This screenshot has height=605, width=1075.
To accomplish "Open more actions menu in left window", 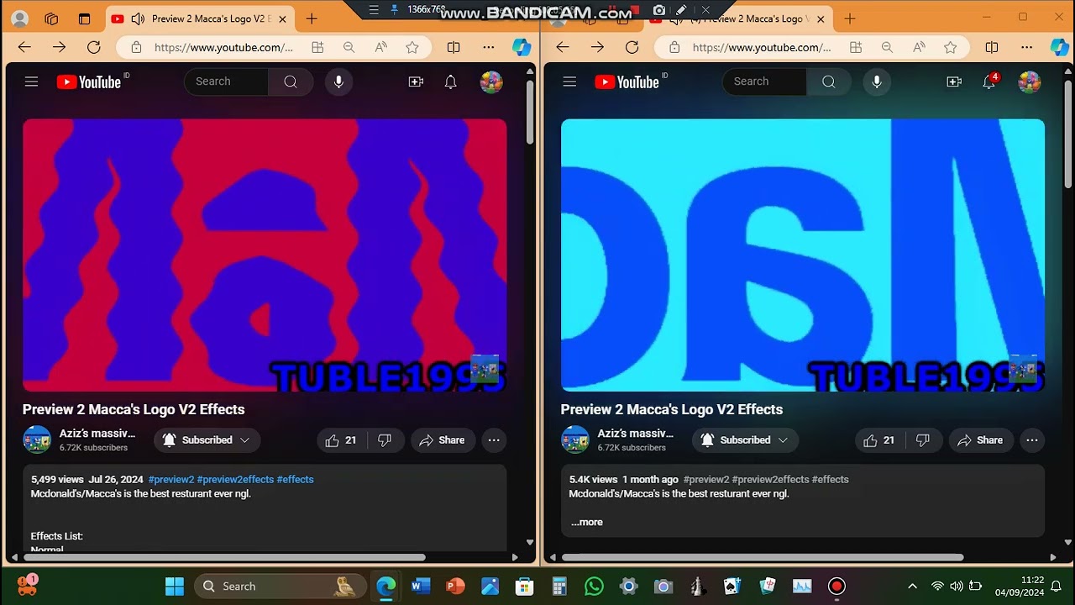I will 494,440.
